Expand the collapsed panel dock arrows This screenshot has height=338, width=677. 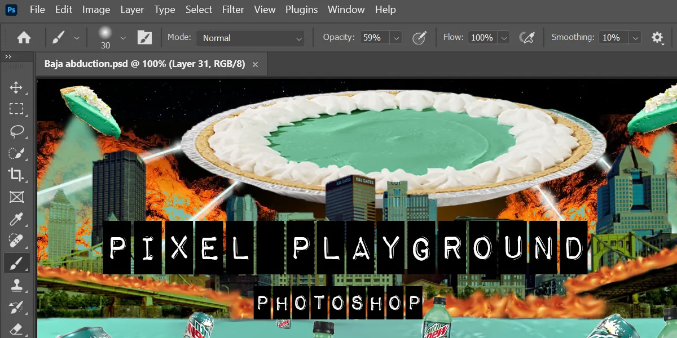click(8, 56)
